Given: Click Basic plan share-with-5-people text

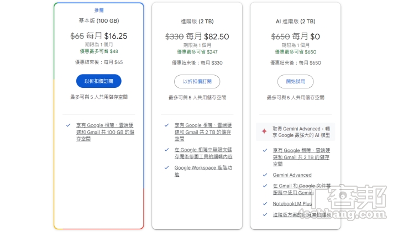Looking at the screenshot, I should click(99, 97).
